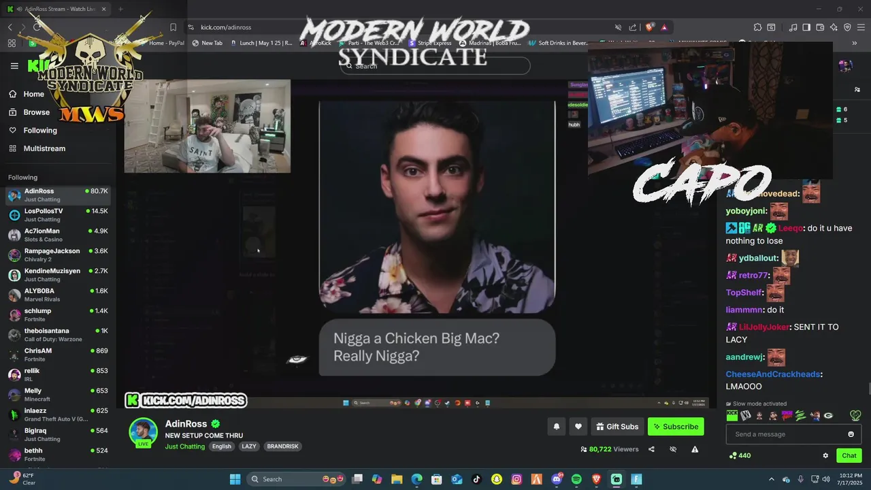Screen dimensions: 871x490
Task: Open the New Tab bookmark
Action: tap(208, 43)
